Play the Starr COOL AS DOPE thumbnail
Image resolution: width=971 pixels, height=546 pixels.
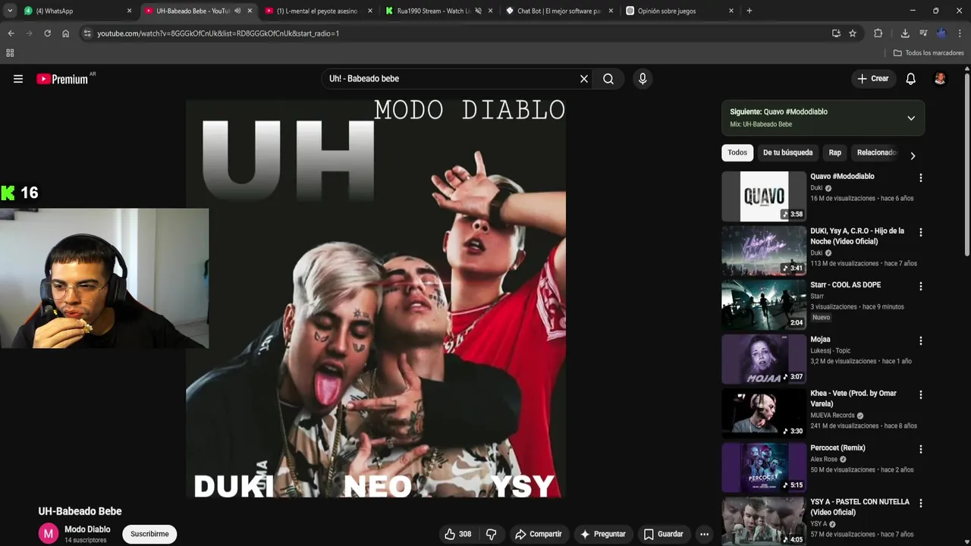click(764, 305)
